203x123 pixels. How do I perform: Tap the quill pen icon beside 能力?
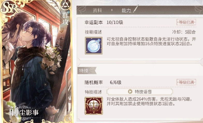pos(136,9)
